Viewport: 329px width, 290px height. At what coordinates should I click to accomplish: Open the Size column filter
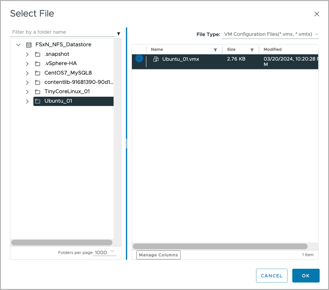click(252, 50)
